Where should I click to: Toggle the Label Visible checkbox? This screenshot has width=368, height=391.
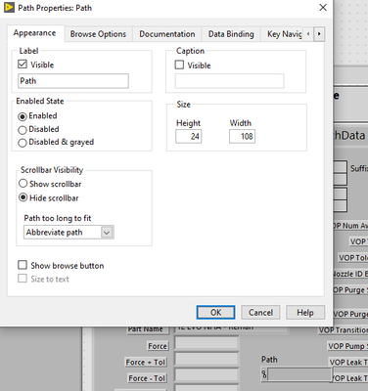tap(23, 65)
